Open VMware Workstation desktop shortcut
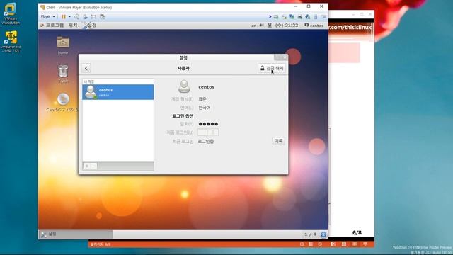 (11, 13)
